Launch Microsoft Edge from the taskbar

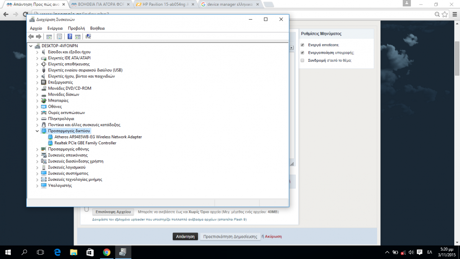[58, 252]
